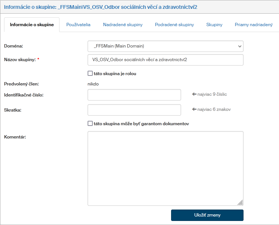279x225 pixels.
Task: Select the Skupiny tab
Action: click(x=214, y=25)
